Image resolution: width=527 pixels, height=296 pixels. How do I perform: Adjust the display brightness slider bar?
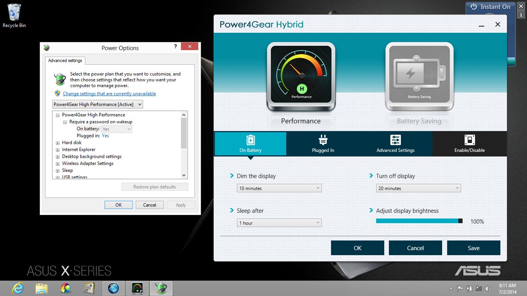coord(419,221)
